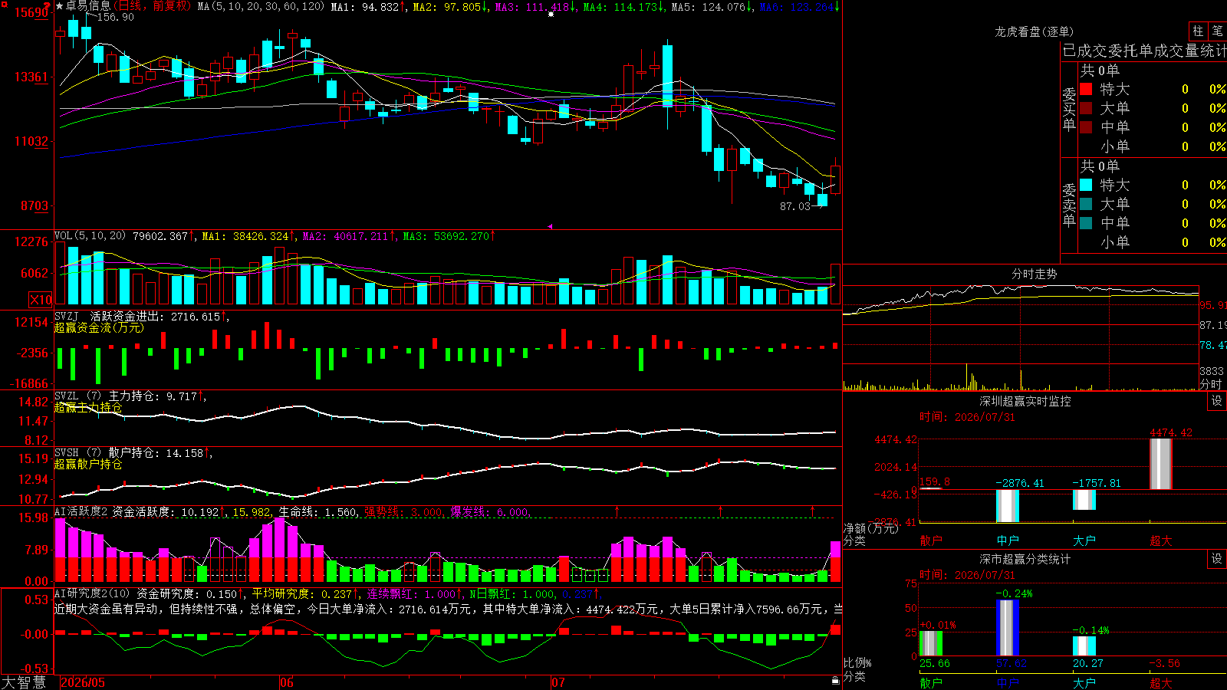Click the white star marker atop the chart
This screenshot has width=1227, height=690.
551,14
